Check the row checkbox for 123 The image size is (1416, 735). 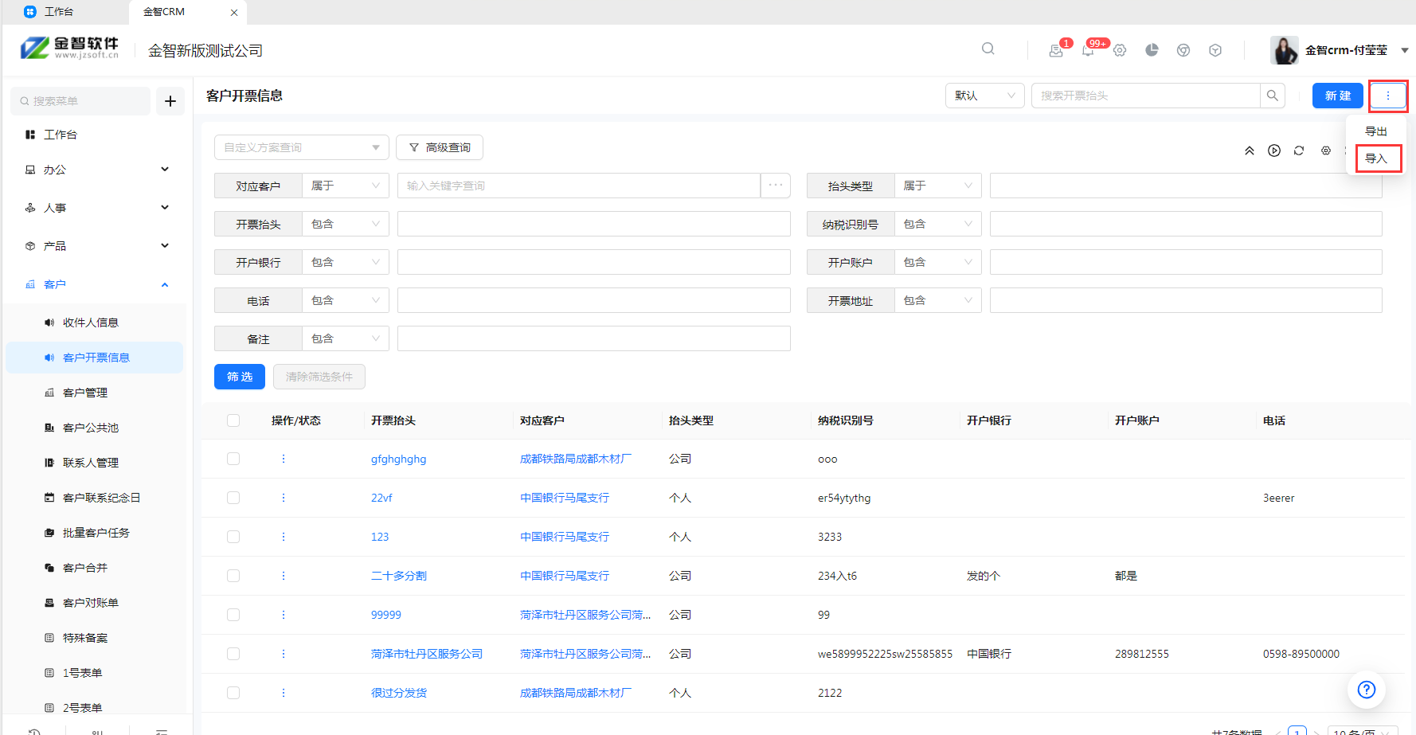pyautogui.click(x=233, y=537)
